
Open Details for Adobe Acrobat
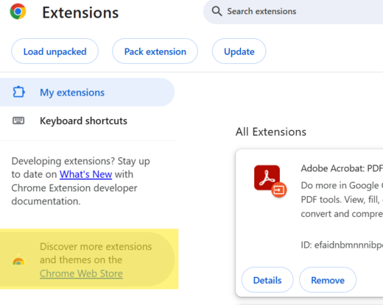[x=267, y=280]
